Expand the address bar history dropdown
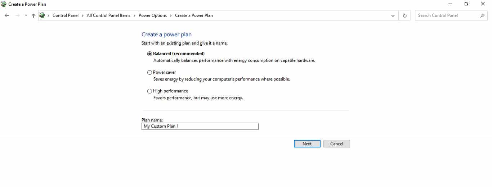The width and height of the screenshot is (492, 187). [x=393, y=15]
